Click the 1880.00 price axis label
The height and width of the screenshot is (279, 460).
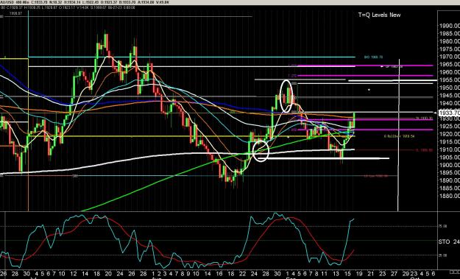450,196
